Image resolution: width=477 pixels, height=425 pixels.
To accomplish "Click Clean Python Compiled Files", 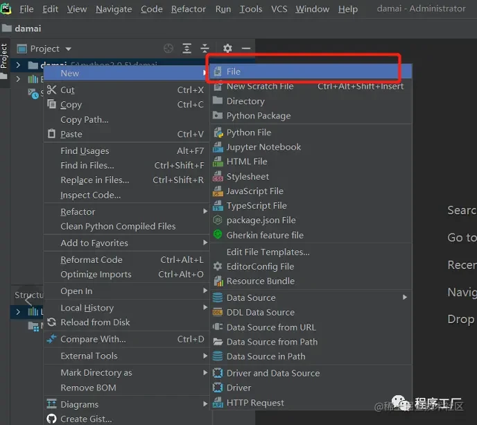I will click(127, 226).
